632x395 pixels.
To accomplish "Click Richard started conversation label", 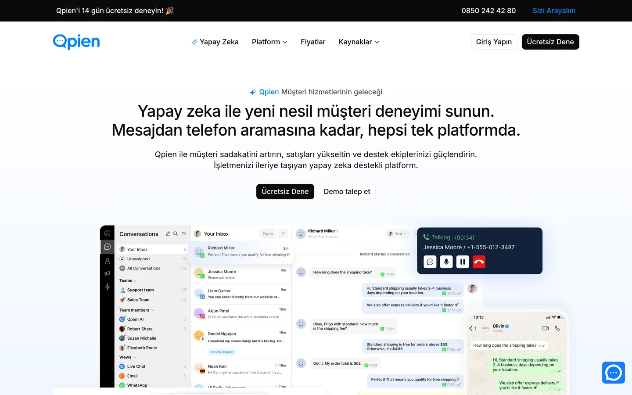I will pyautogui.click(x=384, y=254).
